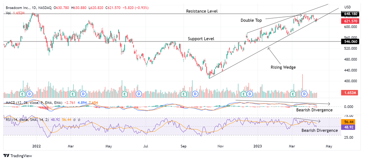Open the March 2022 dividend D marker
This screenshot has height=161, width=367.
83,94
